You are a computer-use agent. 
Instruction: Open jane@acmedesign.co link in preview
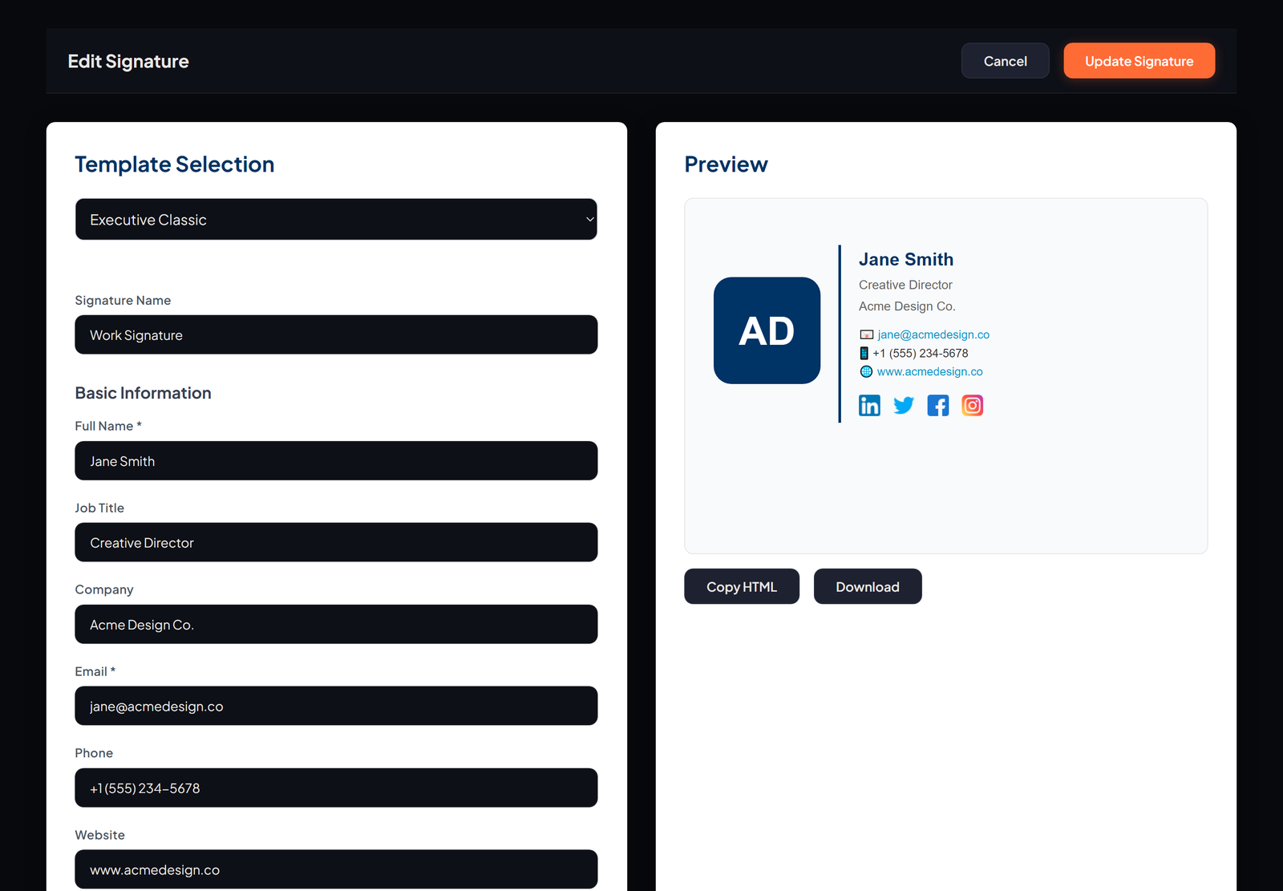tap(933, 334)
